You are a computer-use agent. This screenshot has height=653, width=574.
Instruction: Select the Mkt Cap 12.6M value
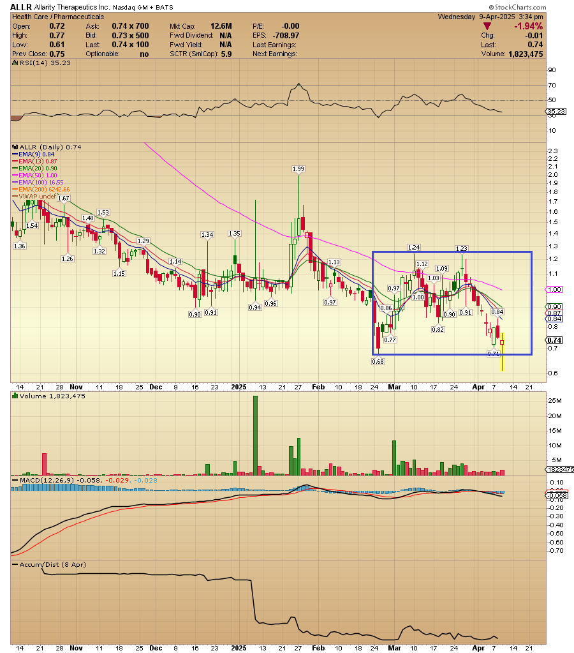coord(221,26)
